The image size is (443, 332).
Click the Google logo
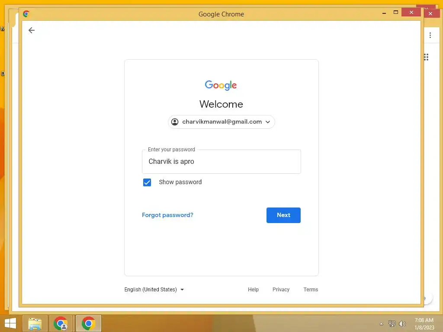[x=221, y=85]
